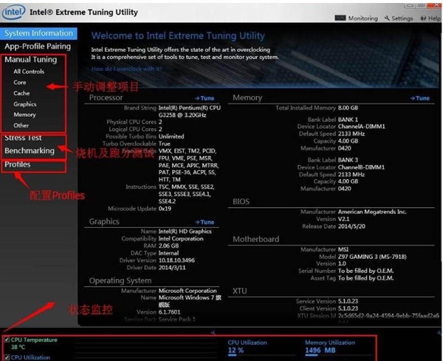Open App-Profile Pairing section
443x361 pixels.
pos(38,46)
